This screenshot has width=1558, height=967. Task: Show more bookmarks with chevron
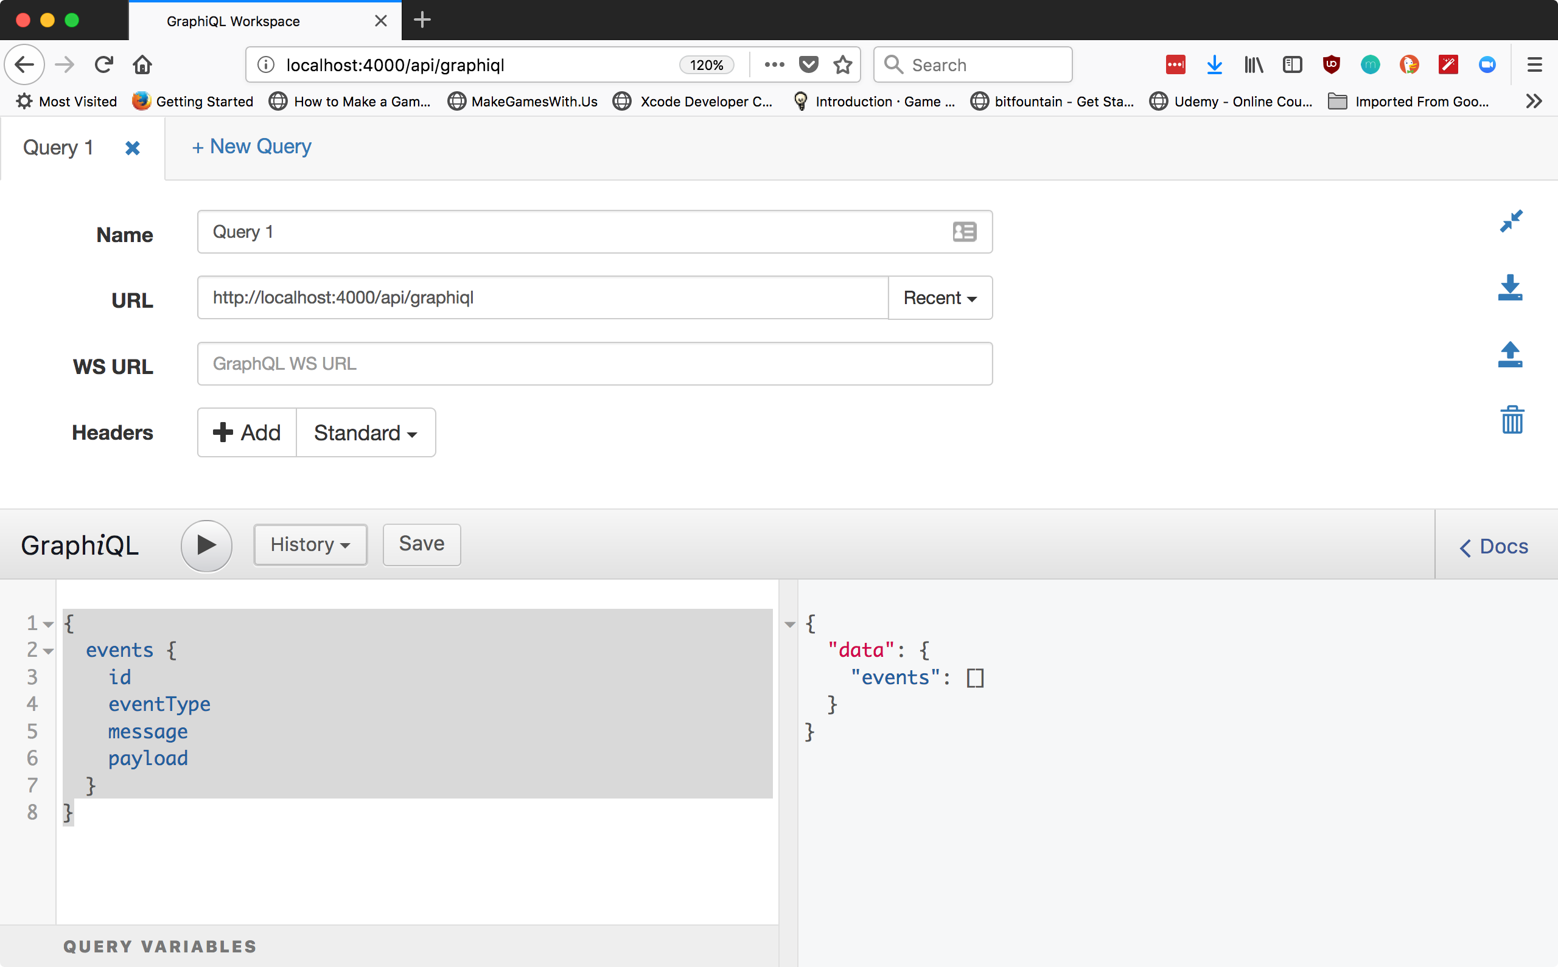[1534, 101]
